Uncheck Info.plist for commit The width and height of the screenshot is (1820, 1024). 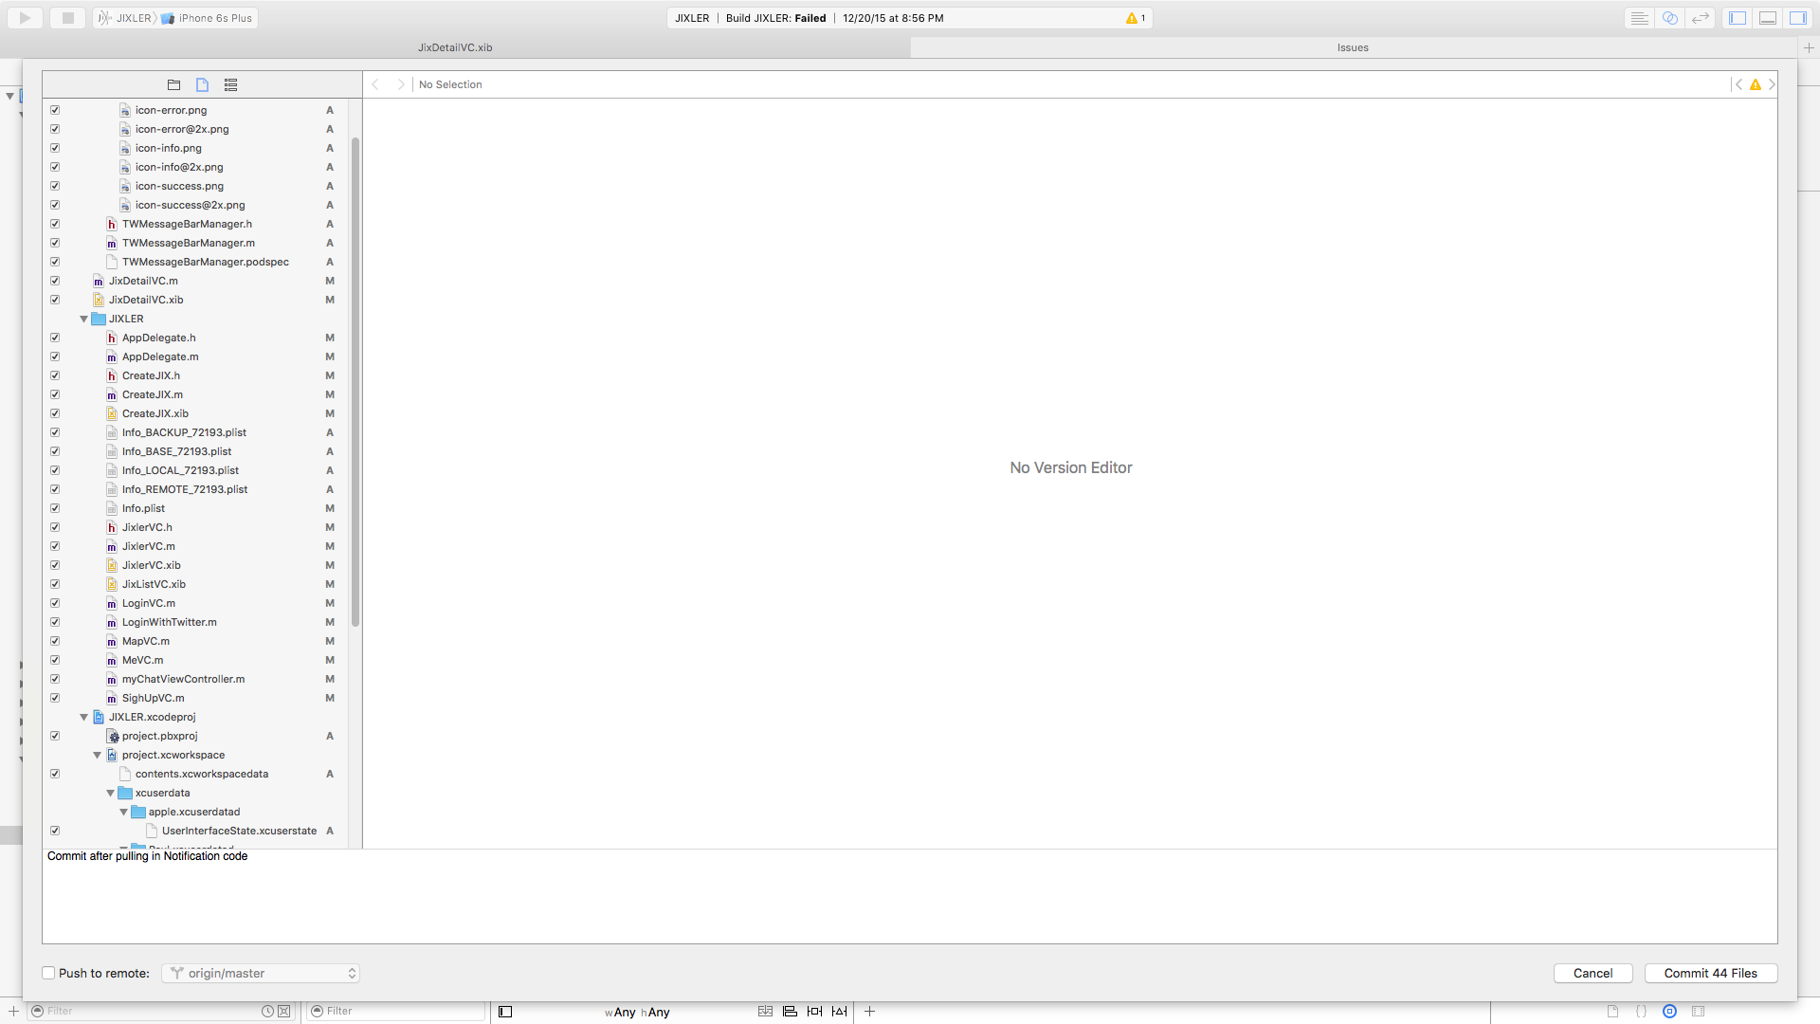pyautogui.click(x=55, y=508)
